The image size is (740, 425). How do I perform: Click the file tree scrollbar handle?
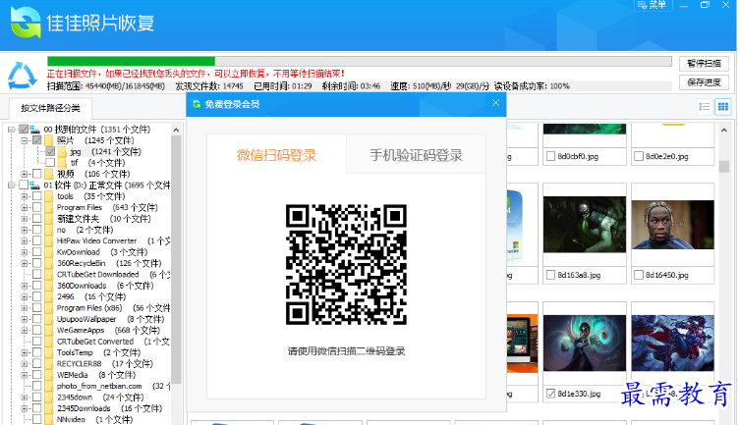[176, 259]
